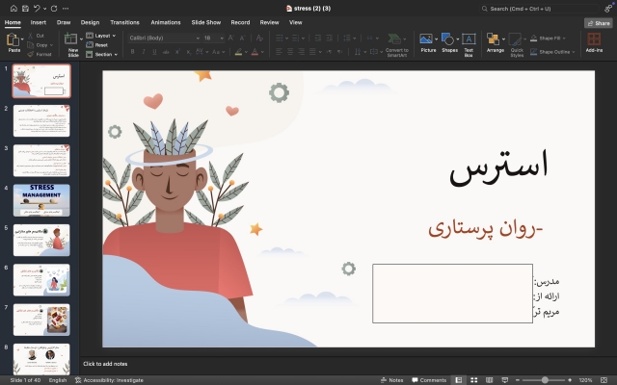Open the Copy options arrow
Image resolution: width=617 pixels, height=385 pixels.
click(51, 45)
